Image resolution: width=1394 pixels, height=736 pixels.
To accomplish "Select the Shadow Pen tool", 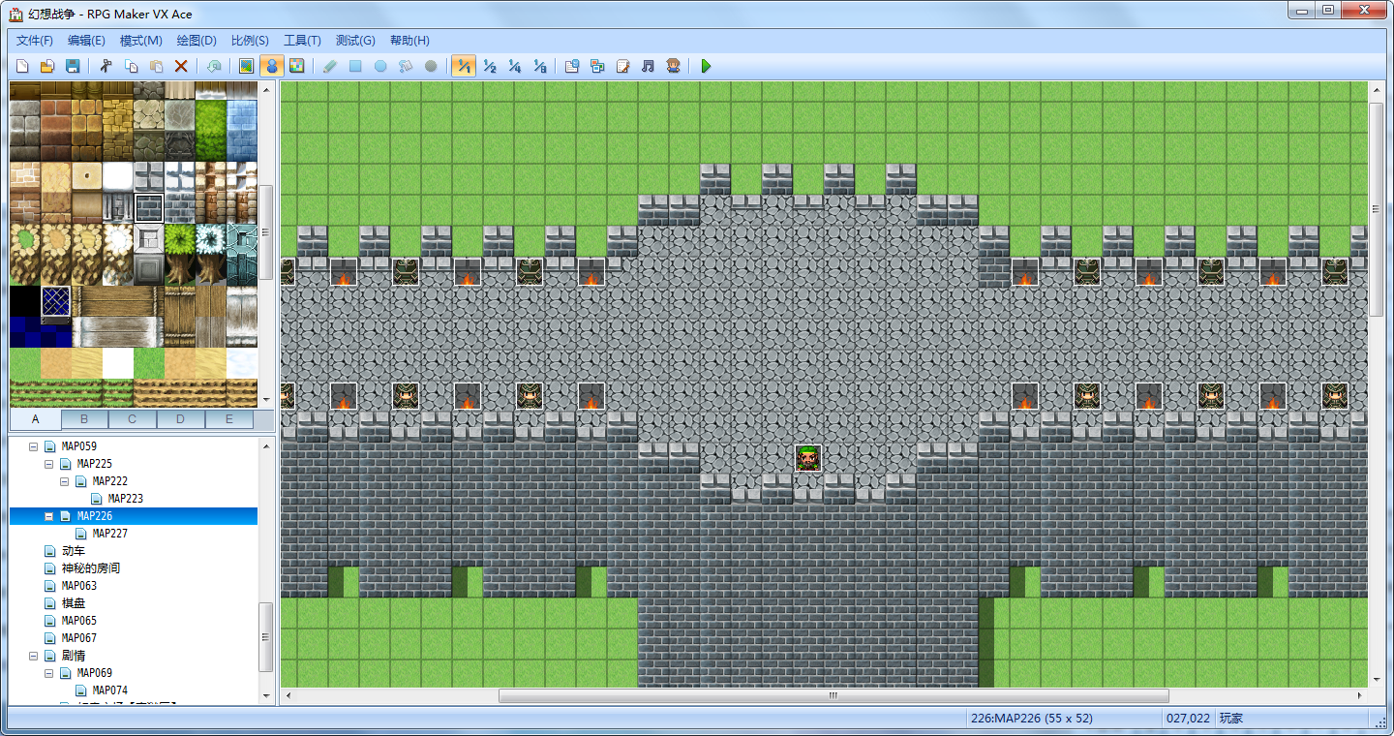I will (431, 66).
